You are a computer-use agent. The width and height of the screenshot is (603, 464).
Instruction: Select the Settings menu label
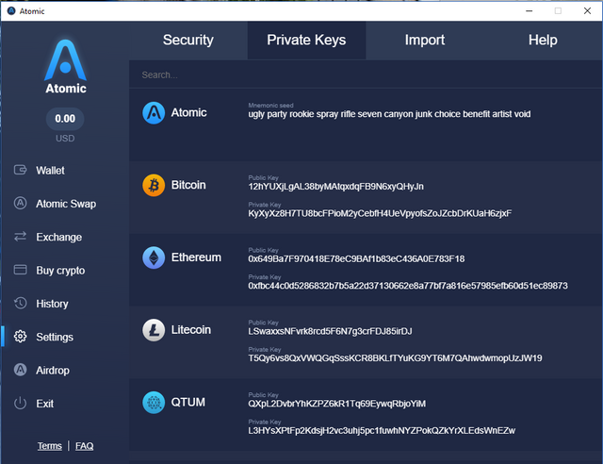pyautogui.click(x=55, y=338)
